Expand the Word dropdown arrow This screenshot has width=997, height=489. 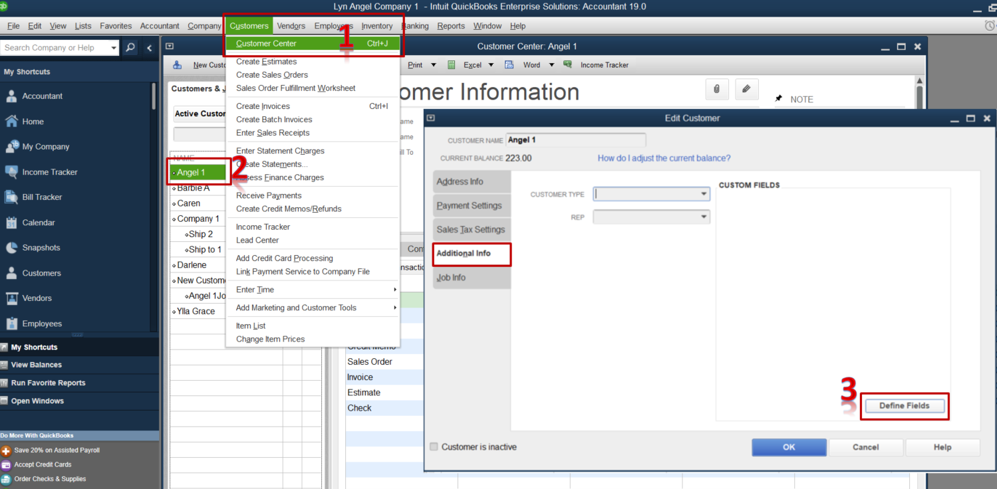551,65
